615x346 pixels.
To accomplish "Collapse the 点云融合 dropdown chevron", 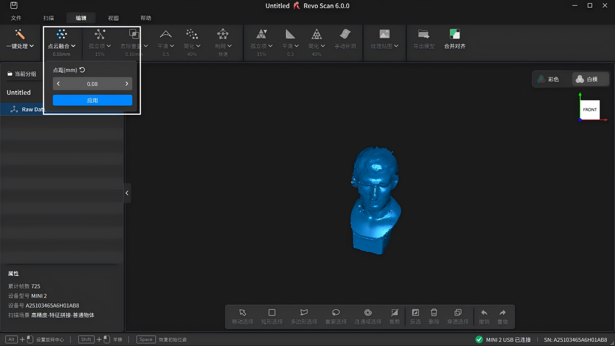I will click(73, 46).
